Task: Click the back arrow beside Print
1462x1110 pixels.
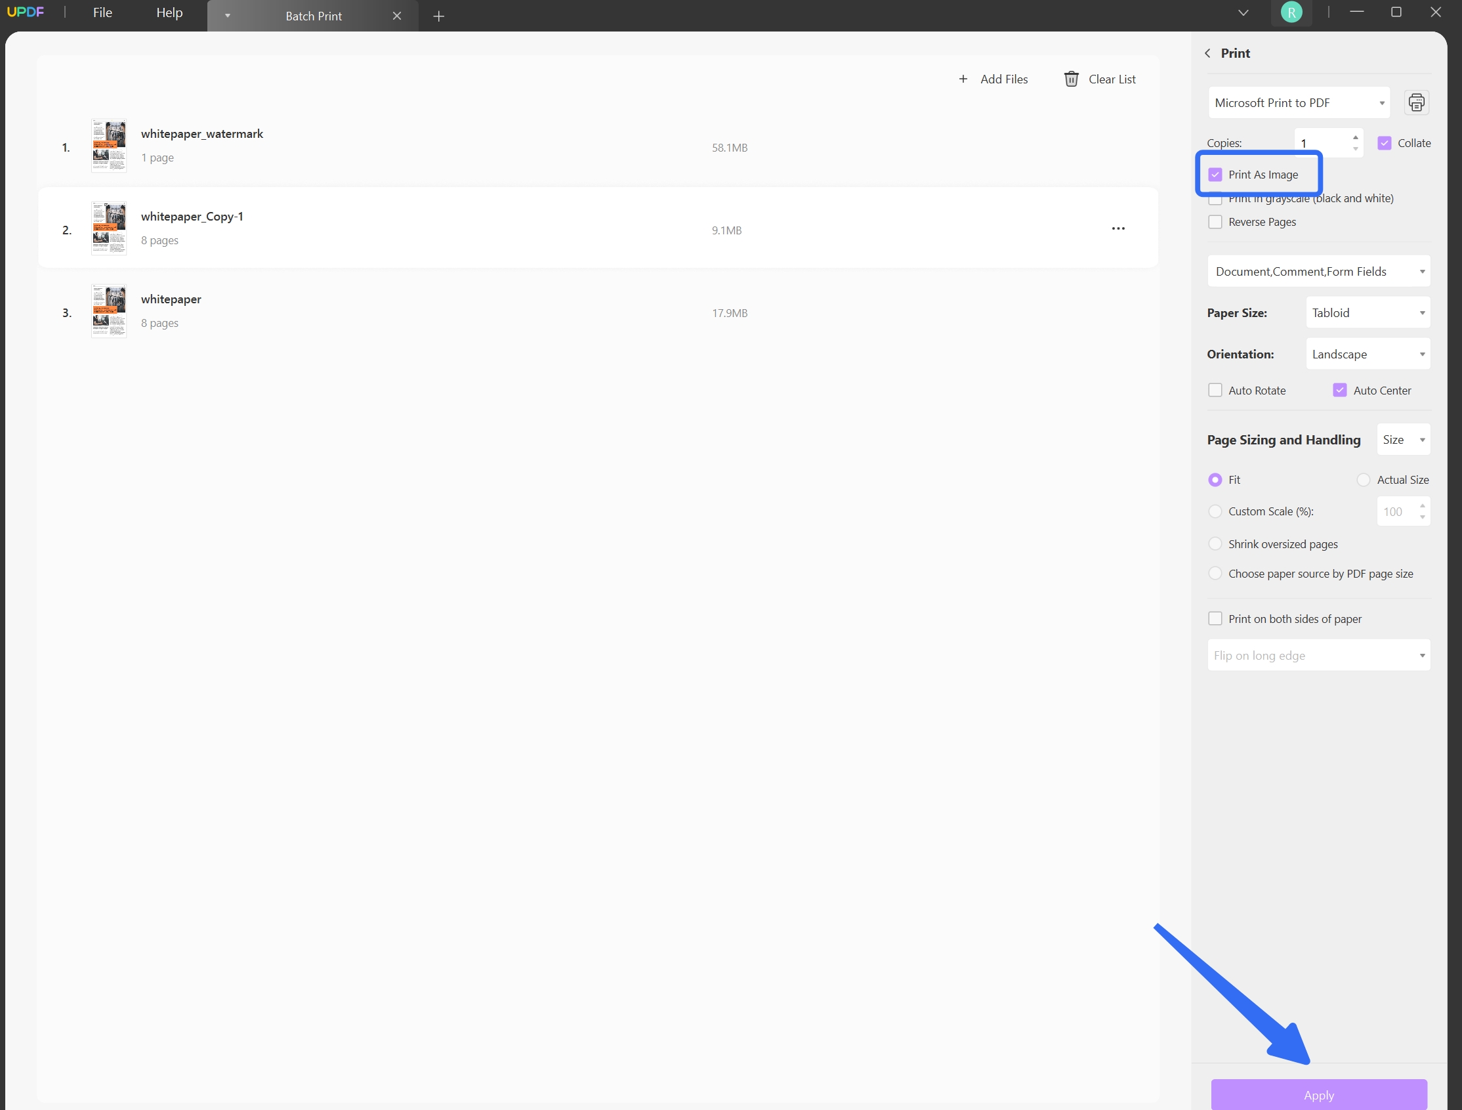Action: coord(1207,54)
